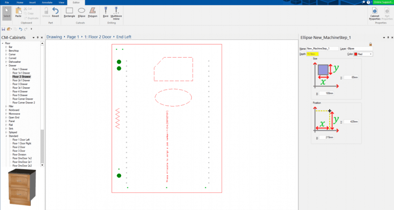The image size is (394, 210).
Task: Switch to the Insert tab
Action: [x=33, y=2]
